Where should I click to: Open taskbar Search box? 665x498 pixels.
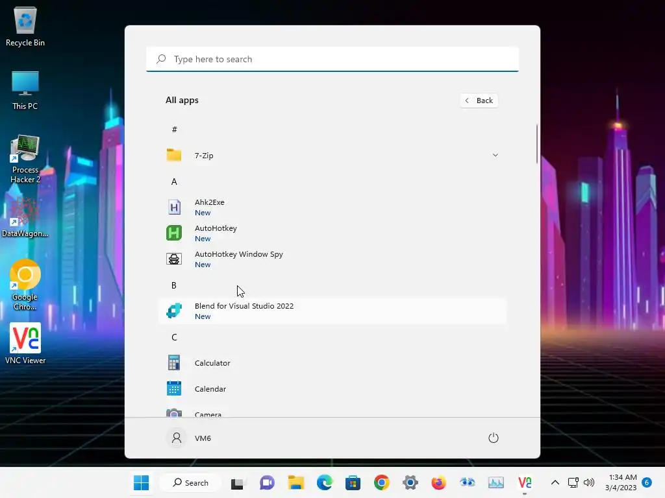191,482
